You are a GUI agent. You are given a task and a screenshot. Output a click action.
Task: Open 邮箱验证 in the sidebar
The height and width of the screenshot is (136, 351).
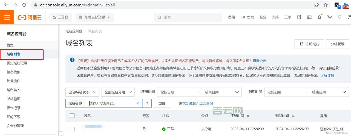tap(14, 99)
